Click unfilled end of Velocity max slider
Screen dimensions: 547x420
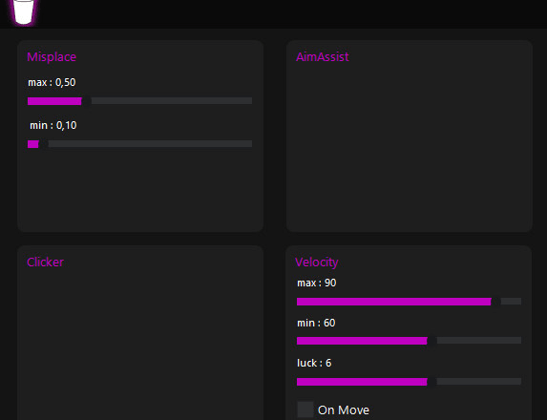(x=511, y=302)
